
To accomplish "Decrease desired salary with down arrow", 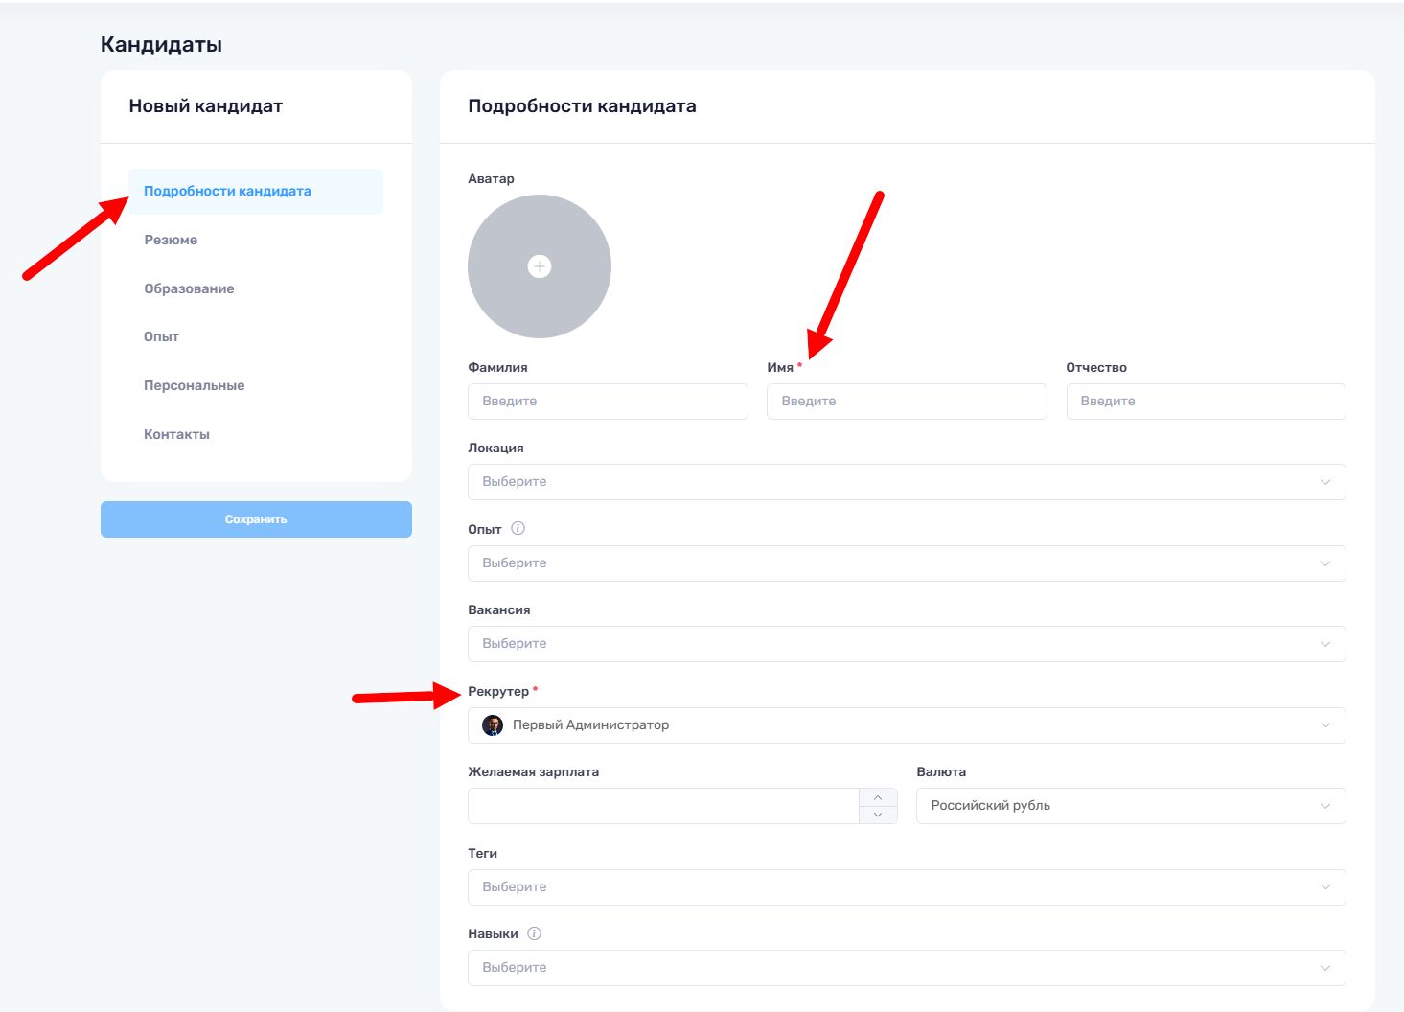I will (878, 815).
